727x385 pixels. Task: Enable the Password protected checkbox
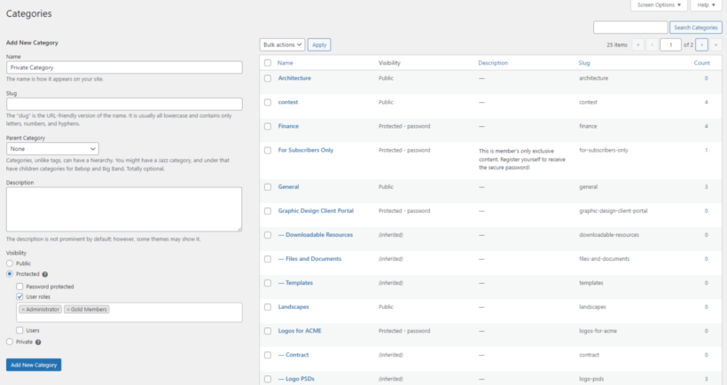click(20, 287)
